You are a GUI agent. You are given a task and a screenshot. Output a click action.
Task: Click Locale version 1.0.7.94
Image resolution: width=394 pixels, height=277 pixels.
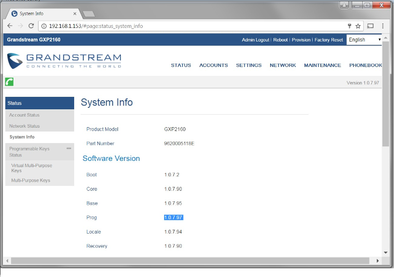click(x=173, y=232)
